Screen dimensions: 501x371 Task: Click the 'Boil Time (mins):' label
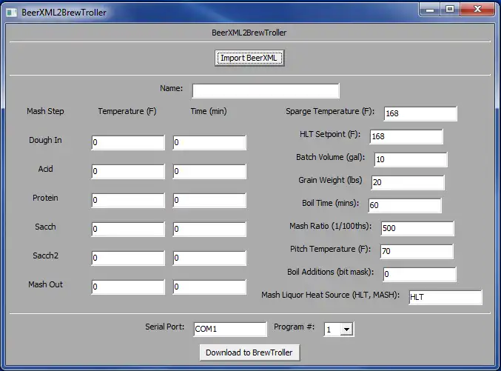[x=330, y=204]
